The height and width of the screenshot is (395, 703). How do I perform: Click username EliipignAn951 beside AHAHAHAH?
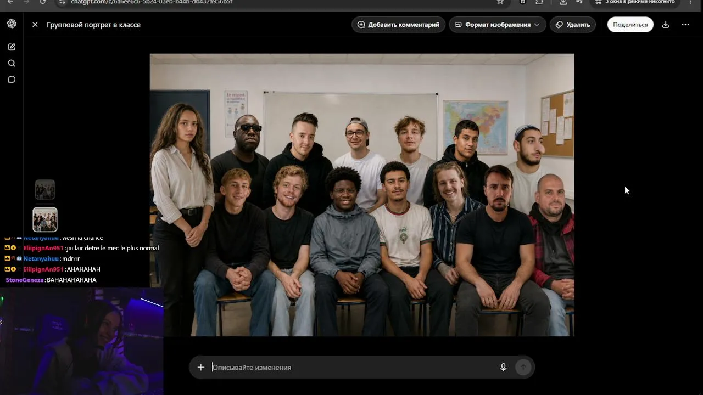pyautogui.click(x=43, y=269)
